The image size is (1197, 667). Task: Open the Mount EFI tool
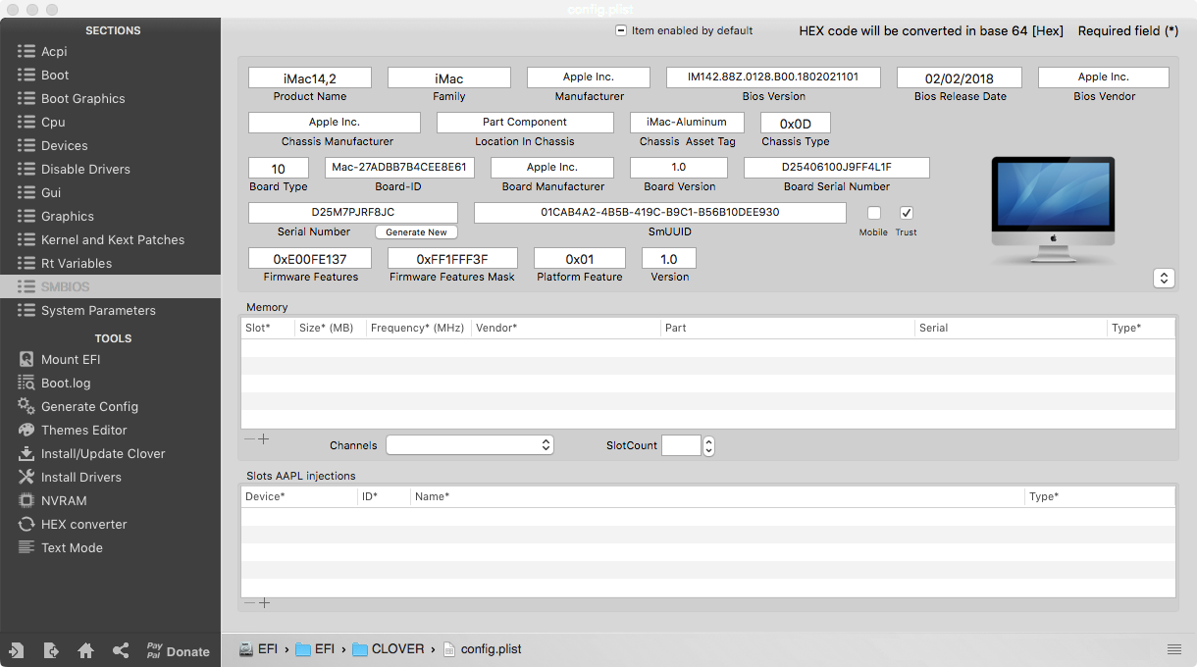71,359
